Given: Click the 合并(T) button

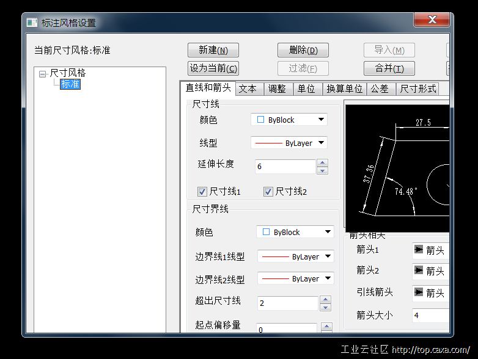Looking at the screenshot, I should coord(389,68).
